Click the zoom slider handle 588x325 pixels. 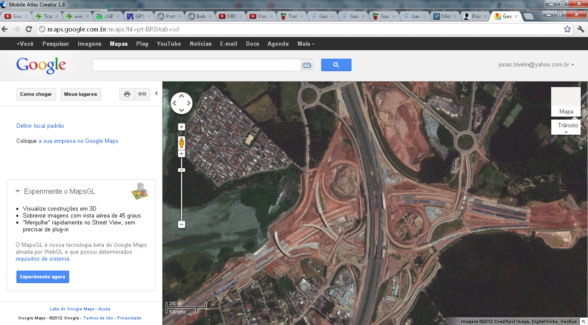(x=182, y=170)
